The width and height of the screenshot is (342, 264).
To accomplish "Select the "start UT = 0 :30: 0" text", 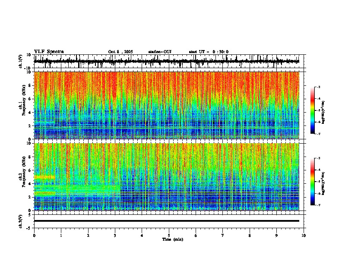I will (x=209, y=52).
